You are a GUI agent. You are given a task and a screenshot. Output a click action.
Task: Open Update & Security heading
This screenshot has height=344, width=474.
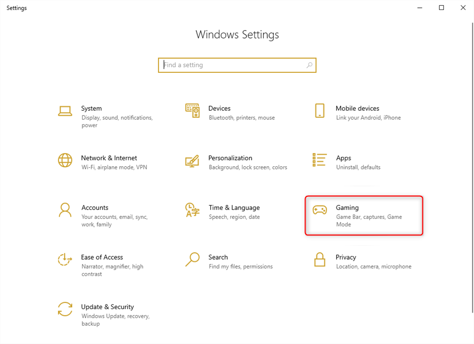click(x=107, y=307)
